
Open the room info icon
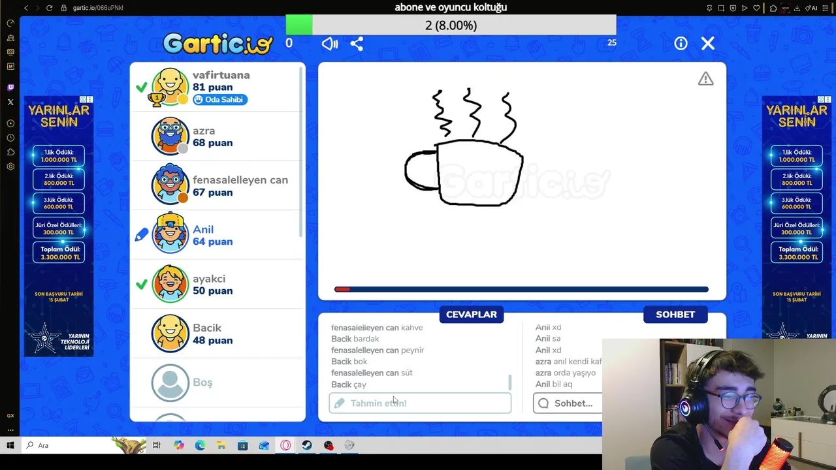pos(681,43)
